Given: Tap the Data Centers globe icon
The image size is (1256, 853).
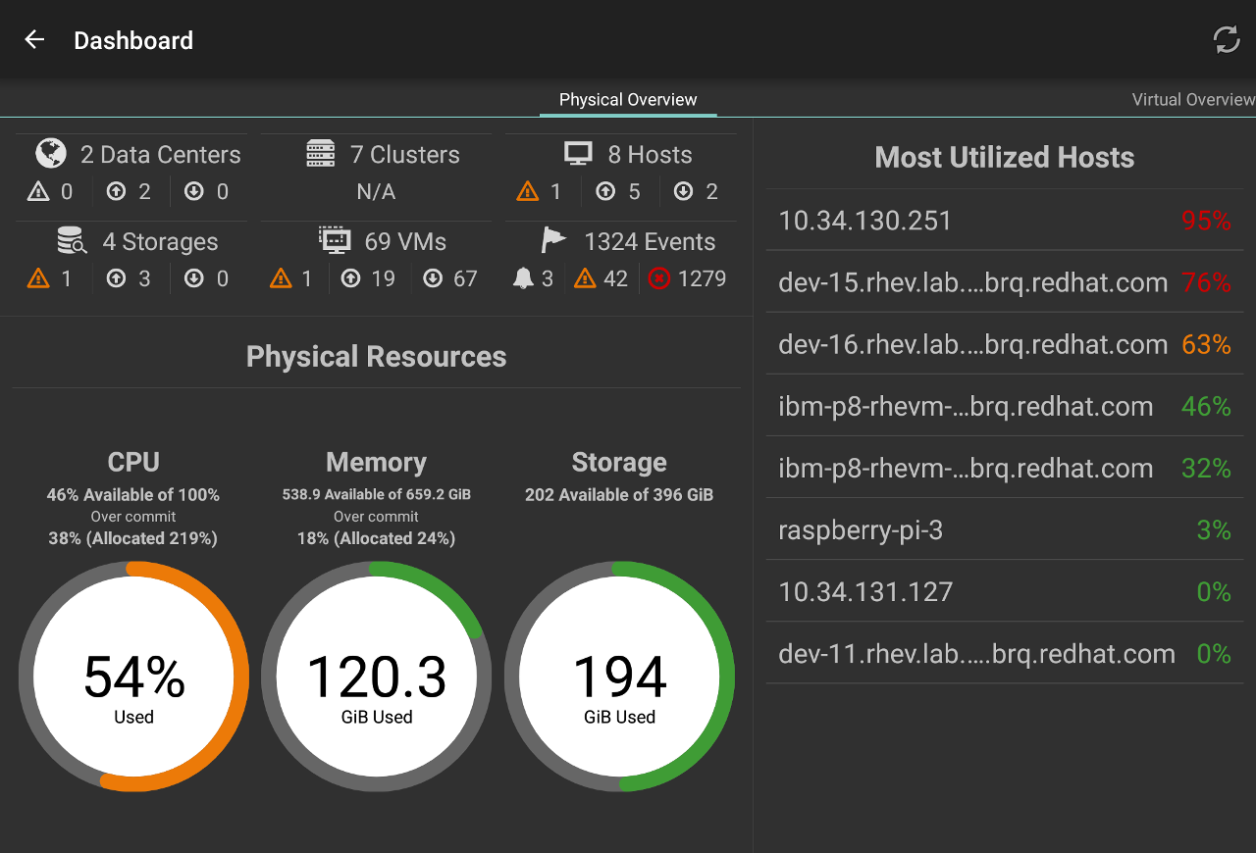Looking at the screenshot, I should [x=51, y=154].
